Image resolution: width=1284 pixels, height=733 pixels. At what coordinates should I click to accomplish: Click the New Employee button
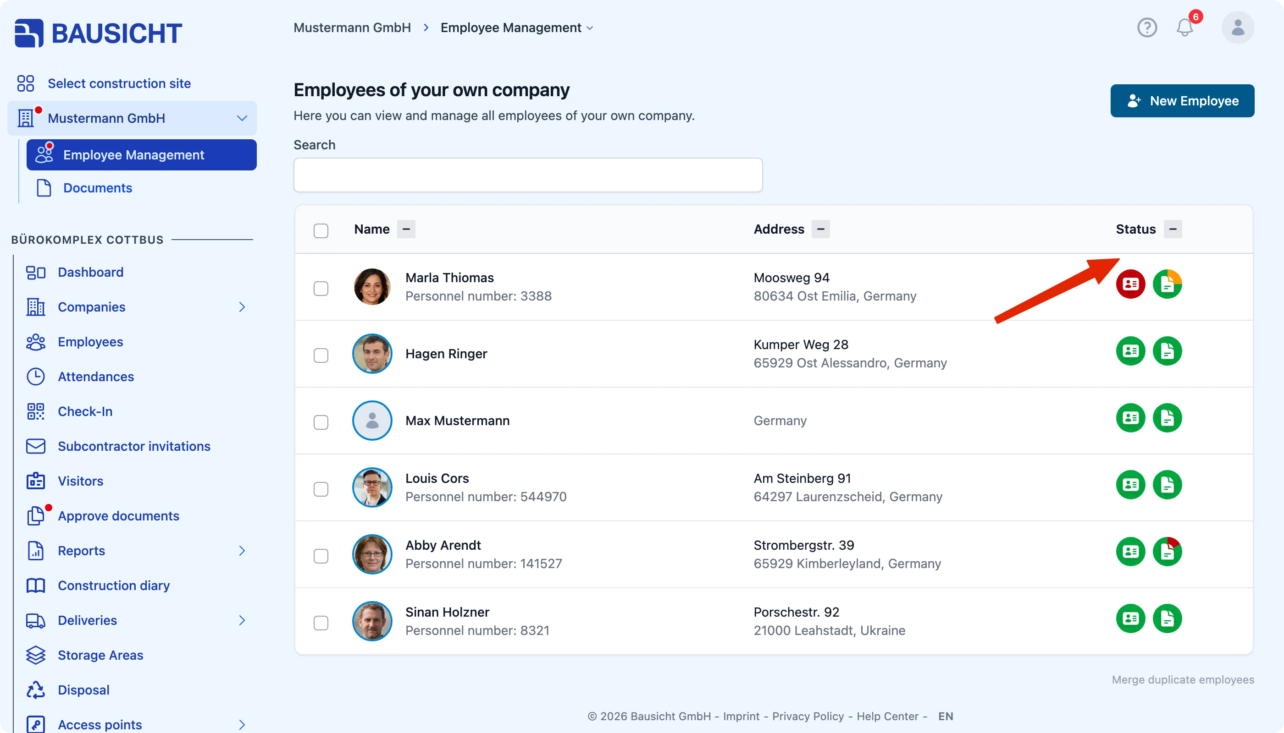[x=1182, y=101]
